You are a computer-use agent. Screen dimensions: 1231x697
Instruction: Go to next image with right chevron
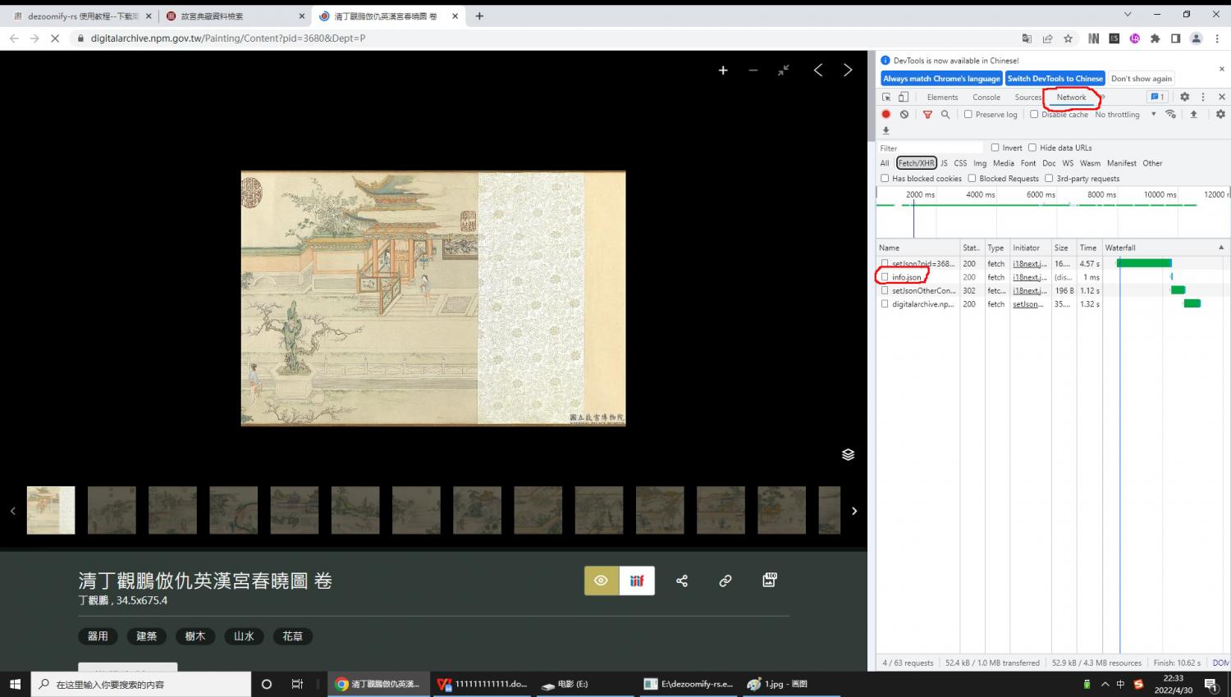848,71
